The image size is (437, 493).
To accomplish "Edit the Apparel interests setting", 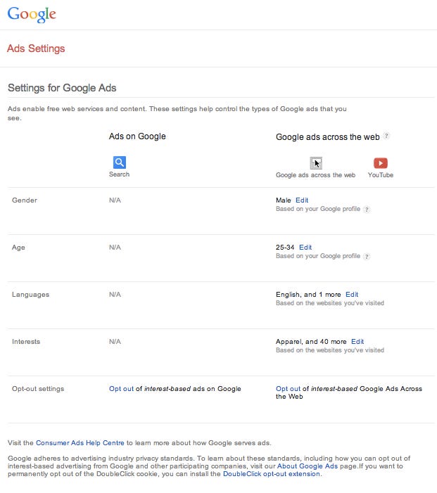I will [x=357, y=342].
